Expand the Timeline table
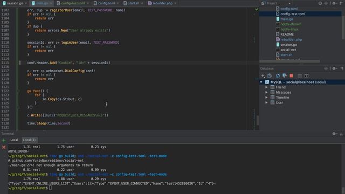This screenshot has height=194, width=345. (x=266, y=98)
